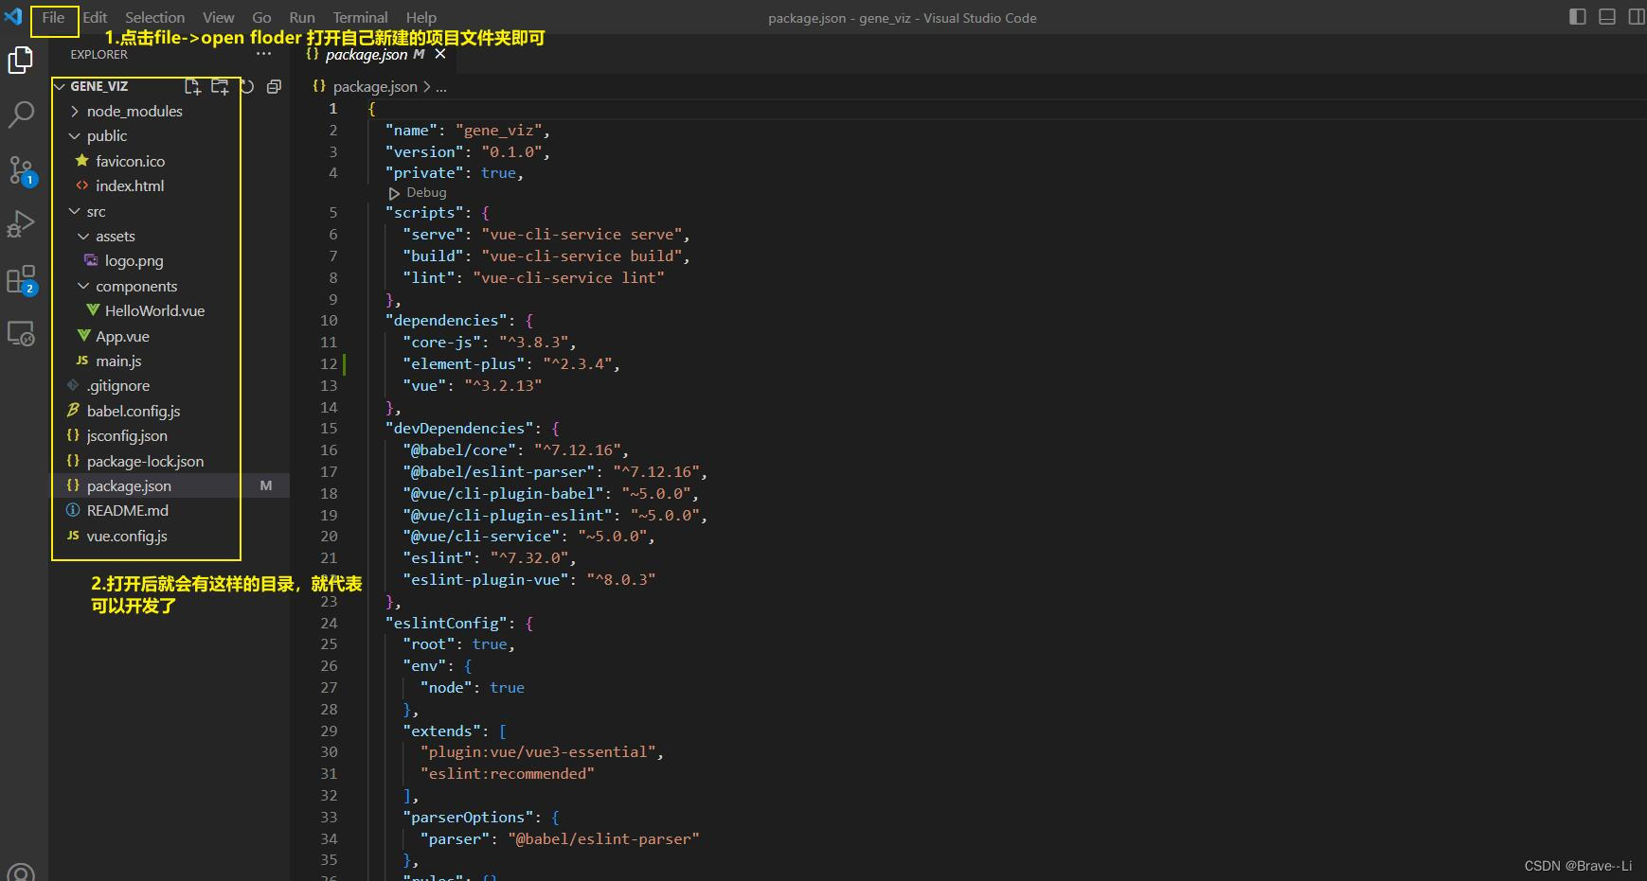Image resolution: width=1647 pixels, height=881 pixels.
Task: Open the Terminal menu
Action: [360, 18]
